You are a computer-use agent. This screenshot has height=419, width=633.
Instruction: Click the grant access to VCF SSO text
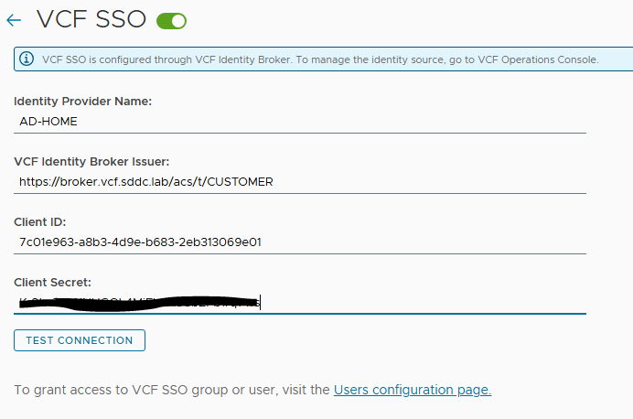pyautogui.click(x=171, y=390)
